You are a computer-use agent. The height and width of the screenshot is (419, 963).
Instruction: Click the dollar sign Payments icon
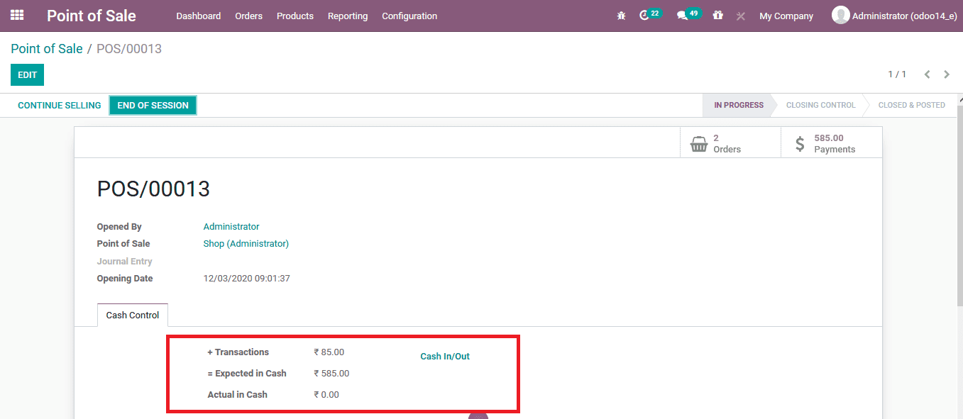click(800, 144)
